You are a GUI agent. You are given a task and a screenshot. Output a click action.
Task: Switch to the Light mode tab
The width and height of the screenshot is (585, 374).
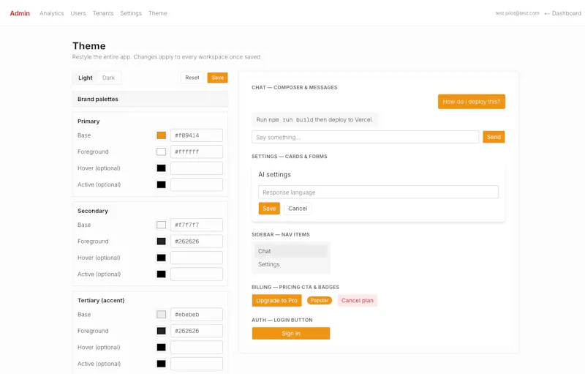(x=86, y=78)
